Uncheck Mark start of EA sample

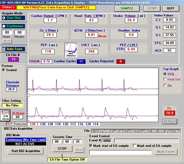point(91,146)
